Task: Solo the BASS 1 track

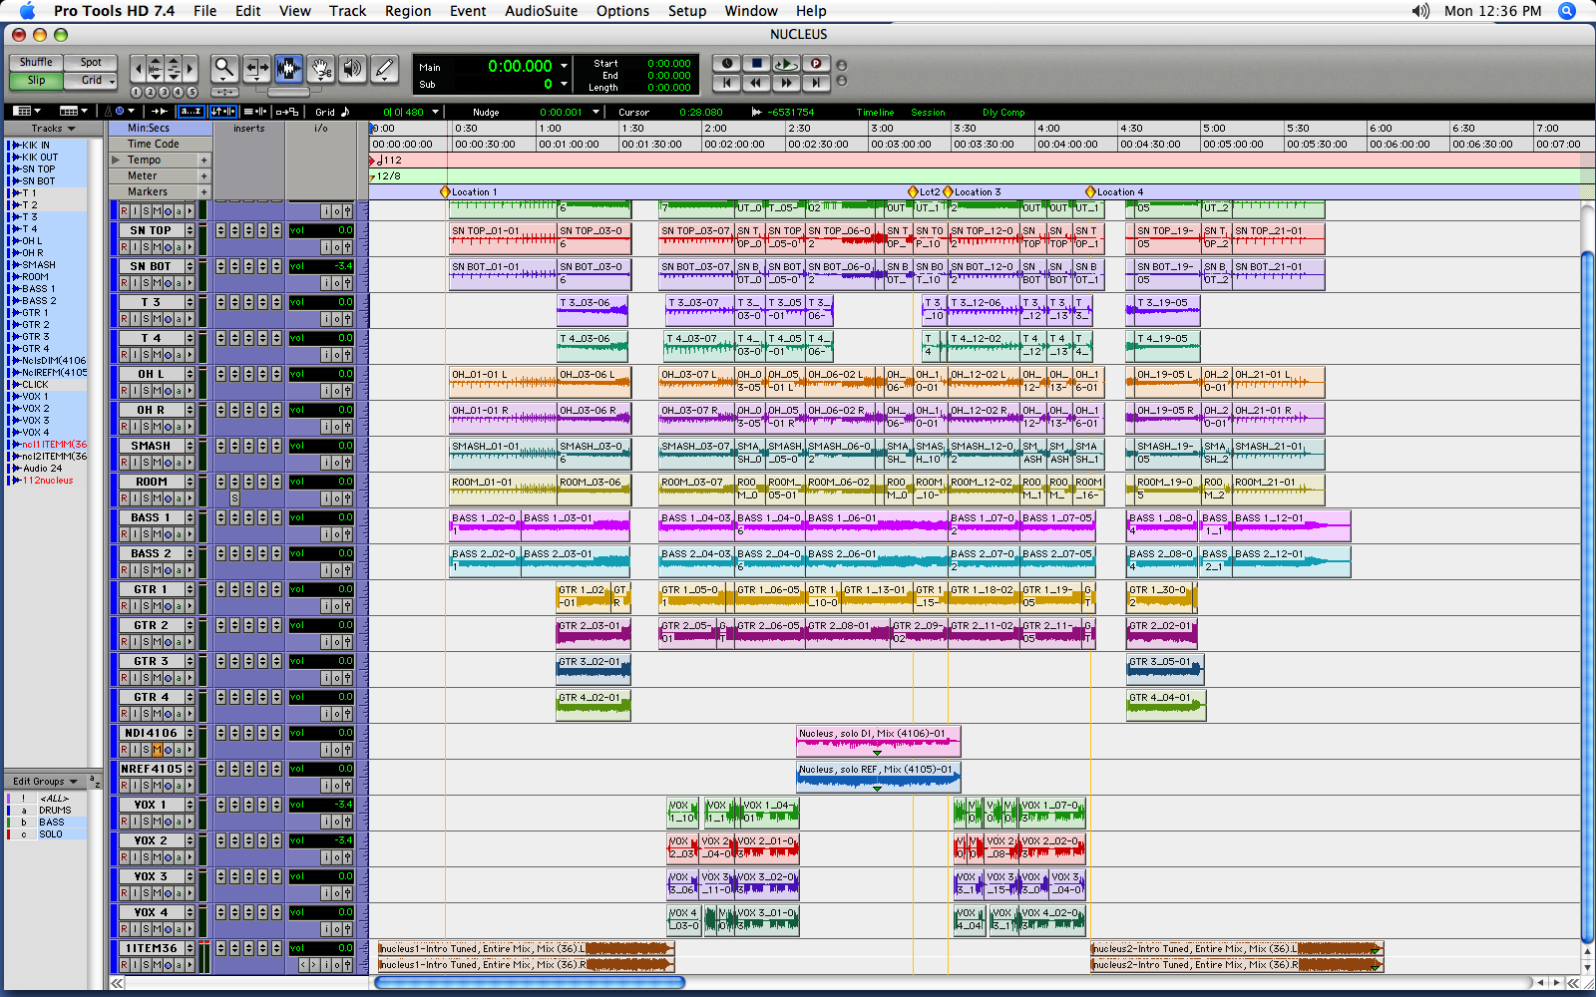Action: pyautogui.click(x=146, y=534)
